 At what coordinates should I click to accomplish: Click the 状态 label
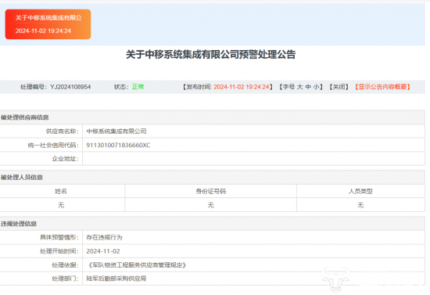point(121,87)
